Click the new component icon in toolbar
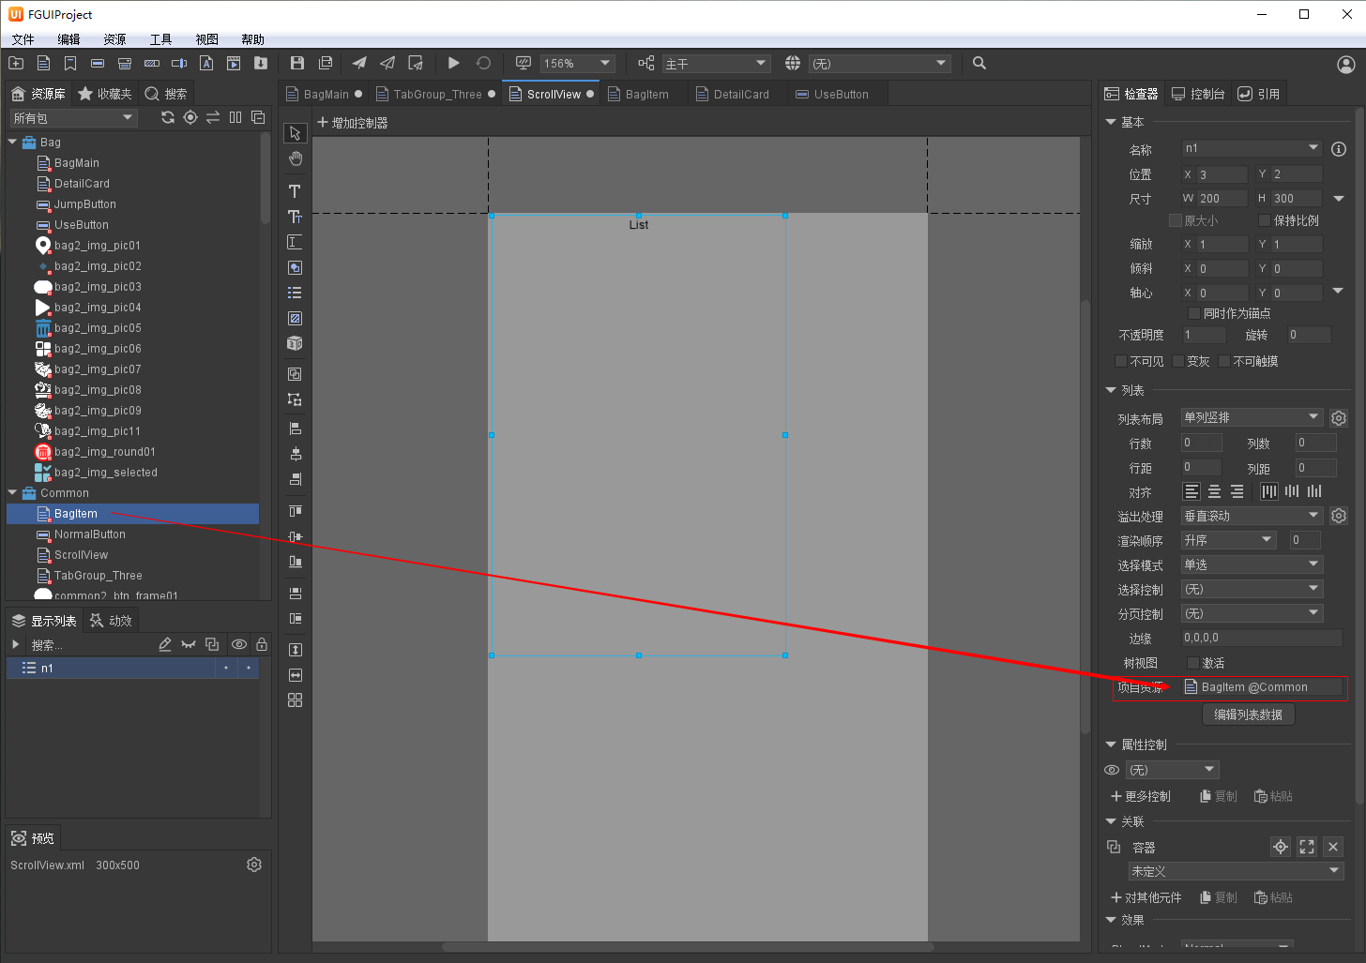Image resolution: width=1366 pixels, height=963 pixels. [43, 63]
